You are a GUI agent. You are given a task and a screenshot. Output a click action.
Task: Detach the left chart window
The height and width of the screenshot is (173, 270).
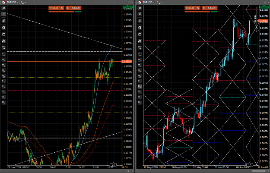point(129,2)
